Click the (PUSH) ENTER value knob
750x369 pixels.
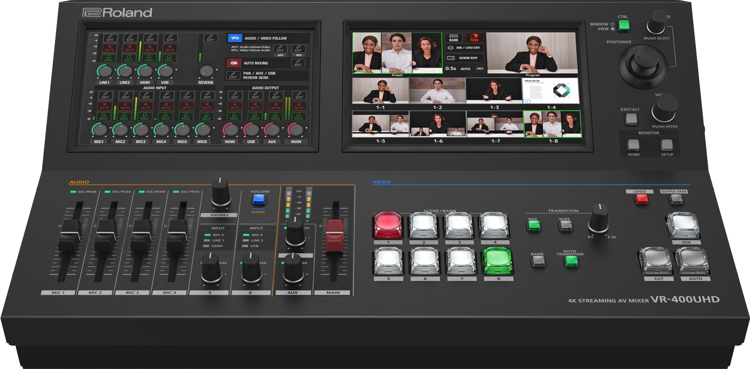(x=664, y=108)
